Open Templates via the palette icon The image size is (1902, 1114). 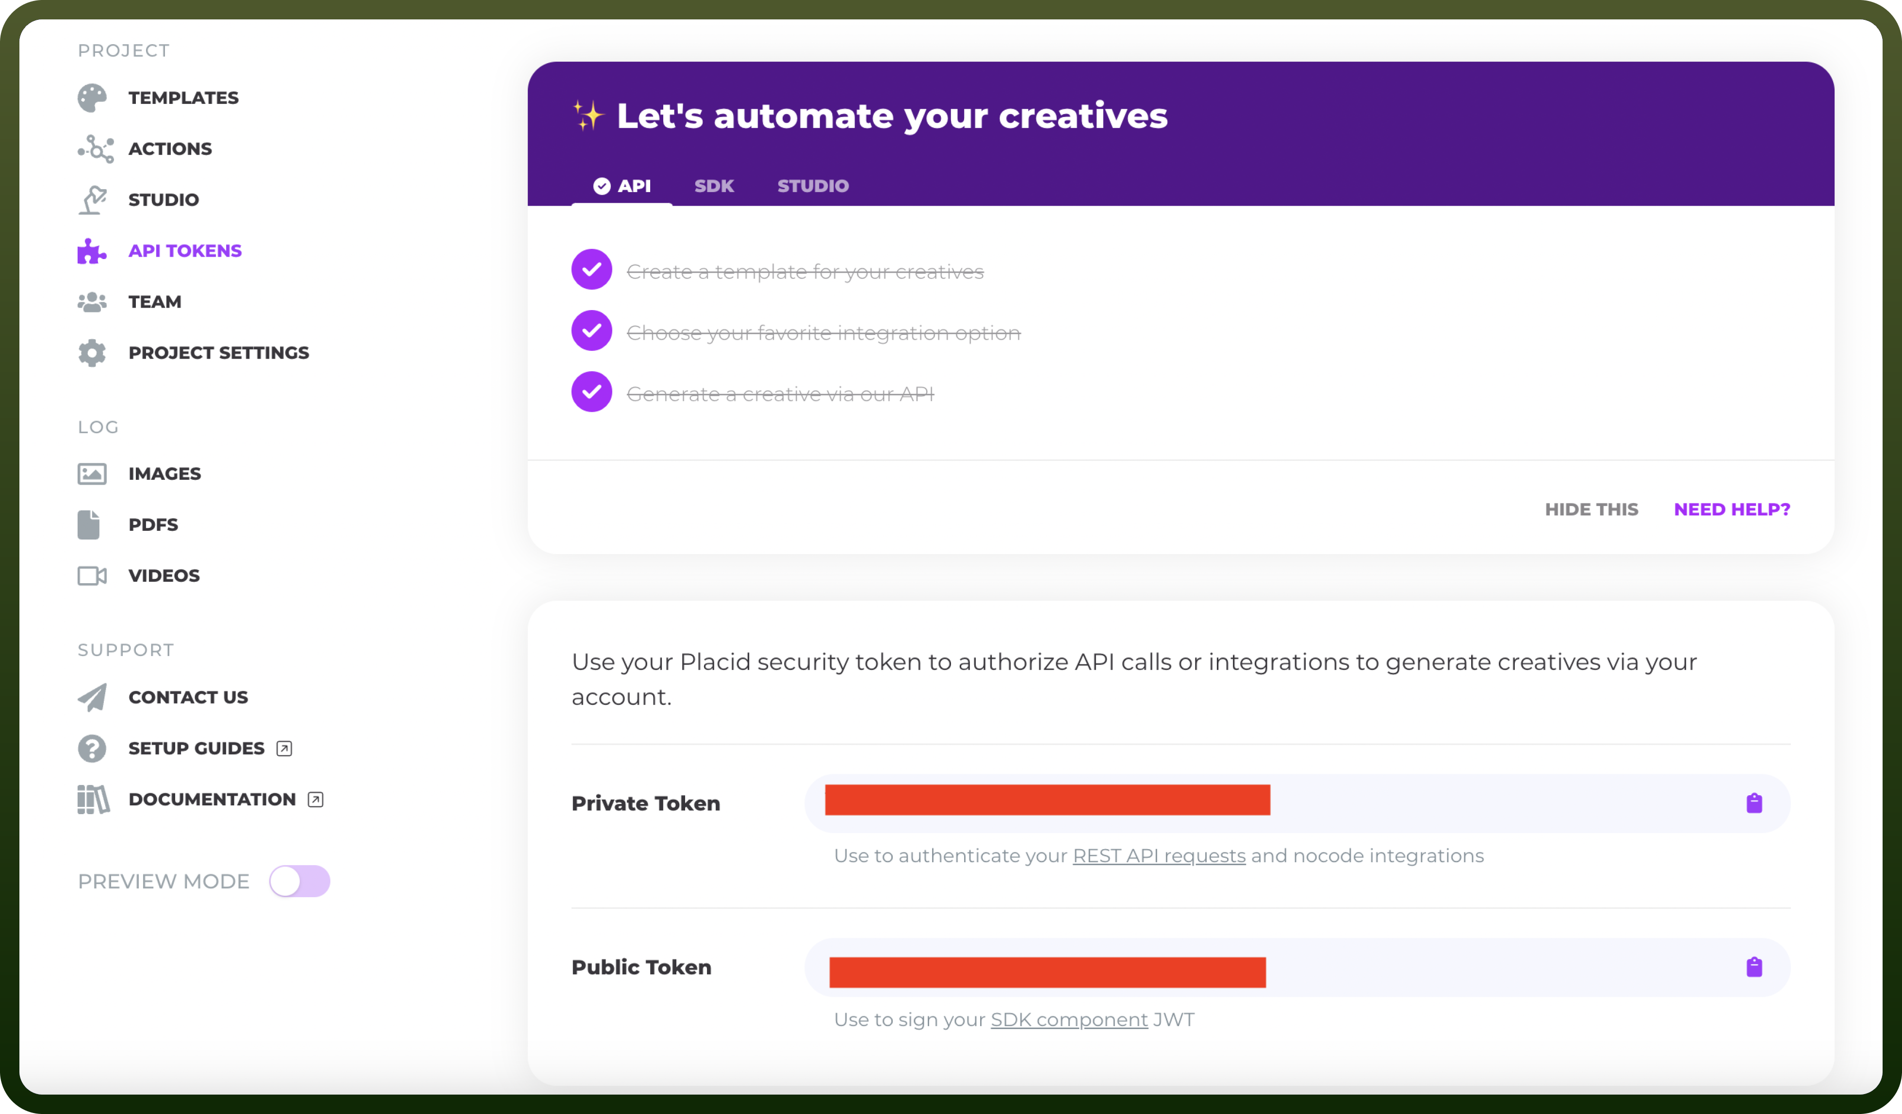pos(92,98)
